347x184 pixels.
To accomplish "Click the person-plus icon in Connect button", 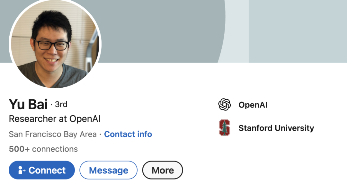I will [x=22, y=170].
